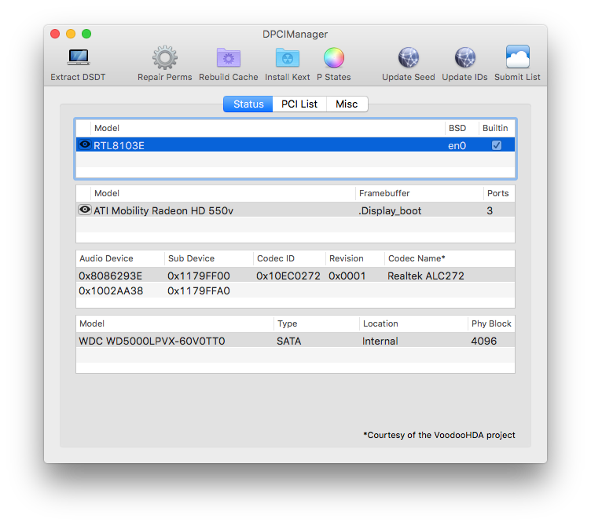The image size is (591, 526).
Task: Open the P States color wheel icon
Action: 334,59
